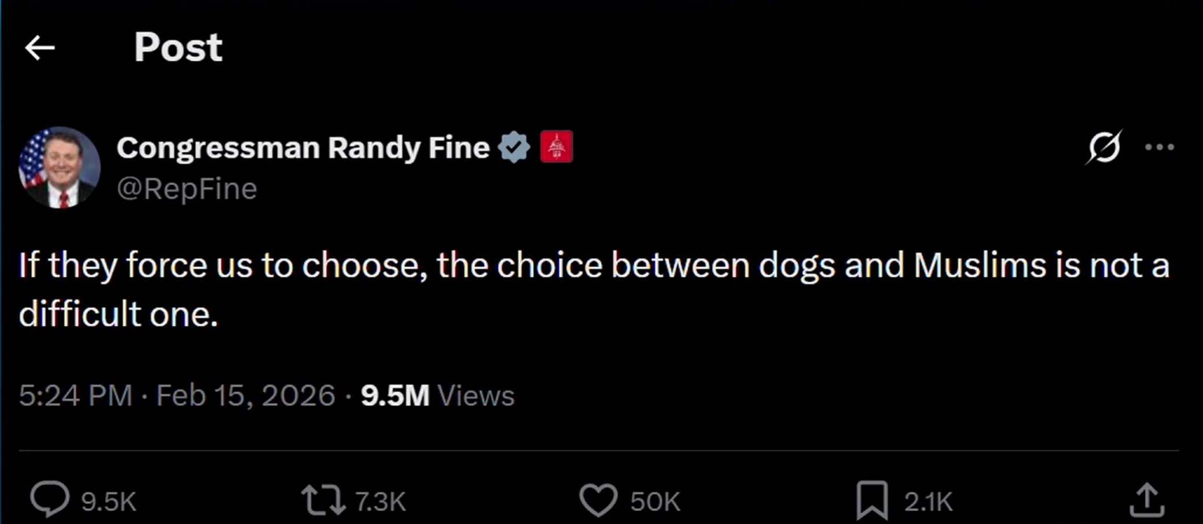Image resolution: width=1203 pixels, height=524 pixels.
Task: Click the share upload icon
Action: (1146, 500)
